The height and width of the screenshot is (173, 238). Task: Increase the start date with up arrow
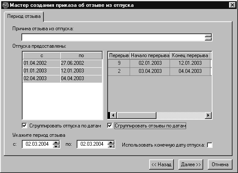pos(56,143)
